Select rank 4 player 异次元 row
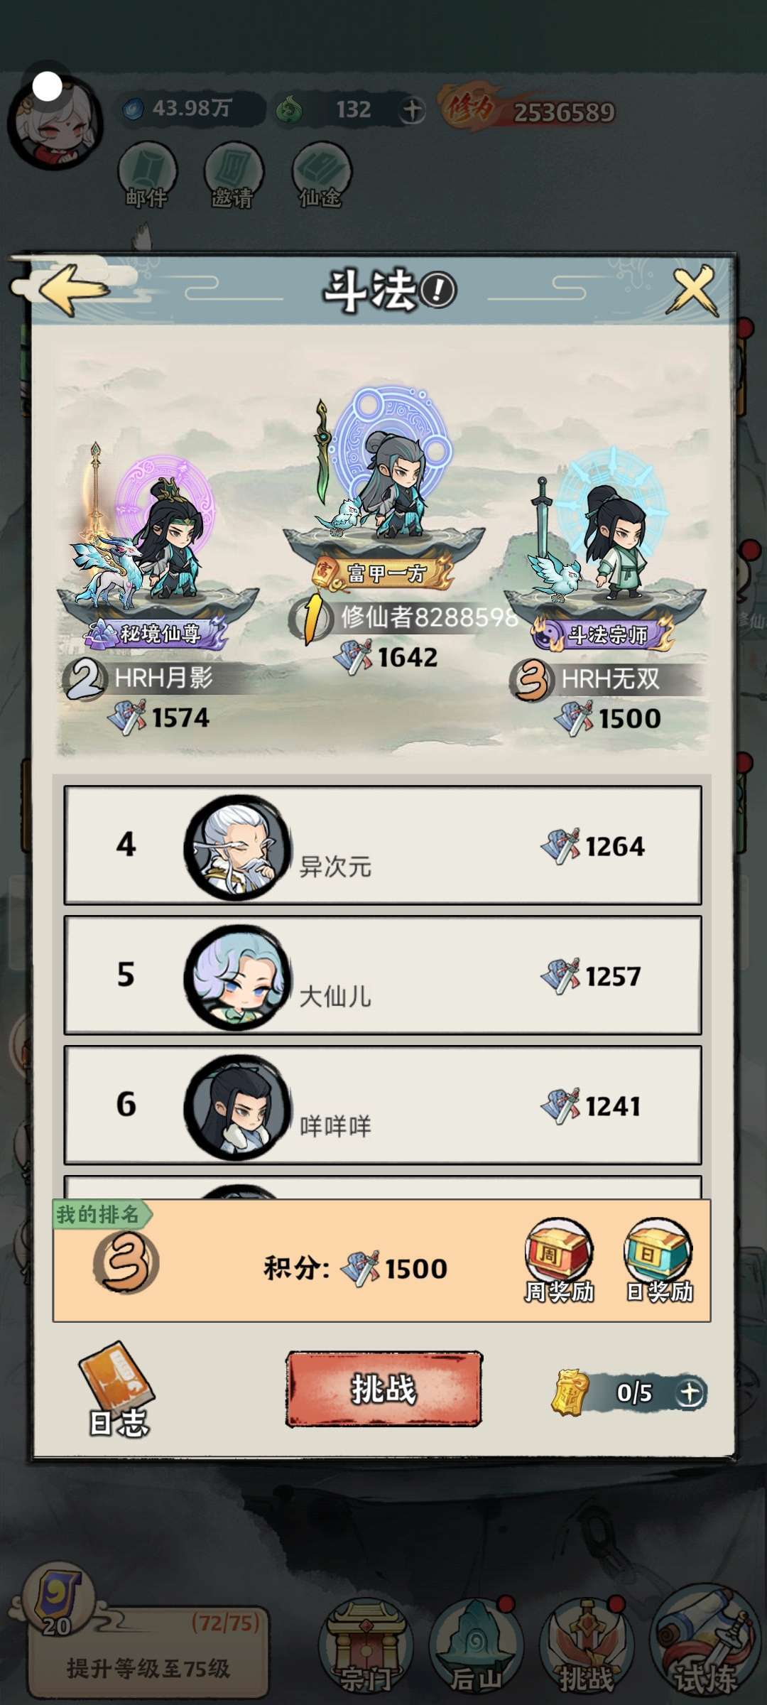 (x=383, y=845)
